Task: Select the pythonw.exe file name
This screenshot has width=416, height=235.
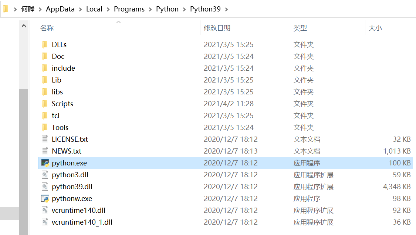Action: (x=72, y=198)
